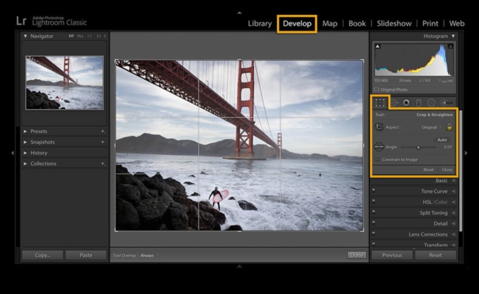Toggle the aspect ratio padlock

(x=449, y=127)
